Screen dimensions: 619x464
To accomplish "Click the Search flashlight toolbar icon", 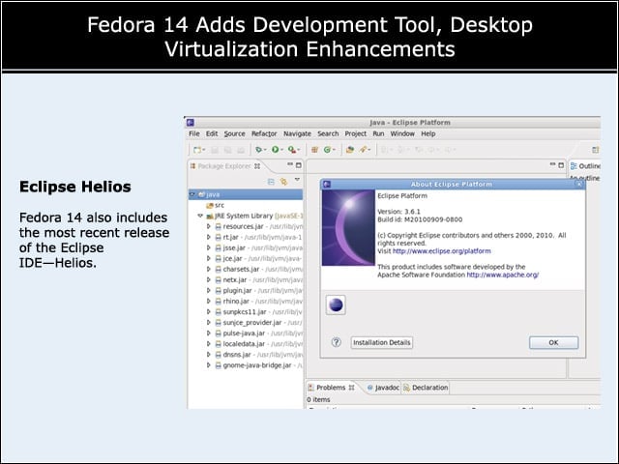I will [x=363, y=150].
